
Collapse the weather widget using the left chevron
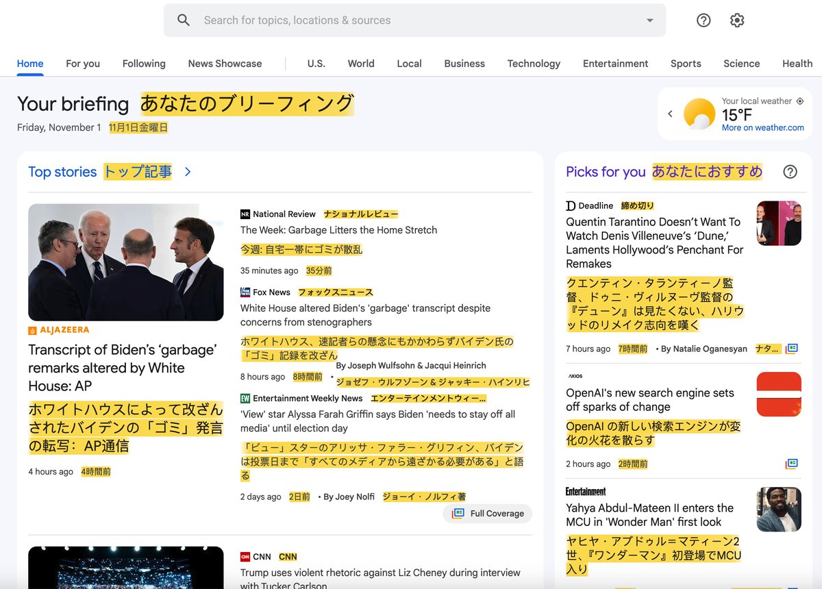pyautogui.click(x=670, y=114)
